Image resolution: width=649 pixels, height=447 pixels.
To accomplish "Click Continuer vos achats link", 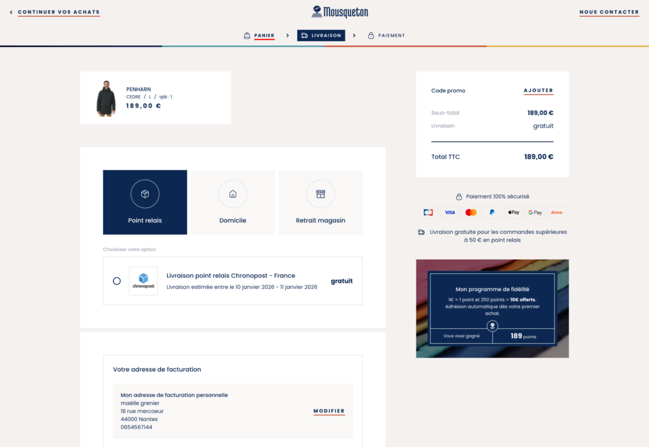I will [x=58, y=12].
